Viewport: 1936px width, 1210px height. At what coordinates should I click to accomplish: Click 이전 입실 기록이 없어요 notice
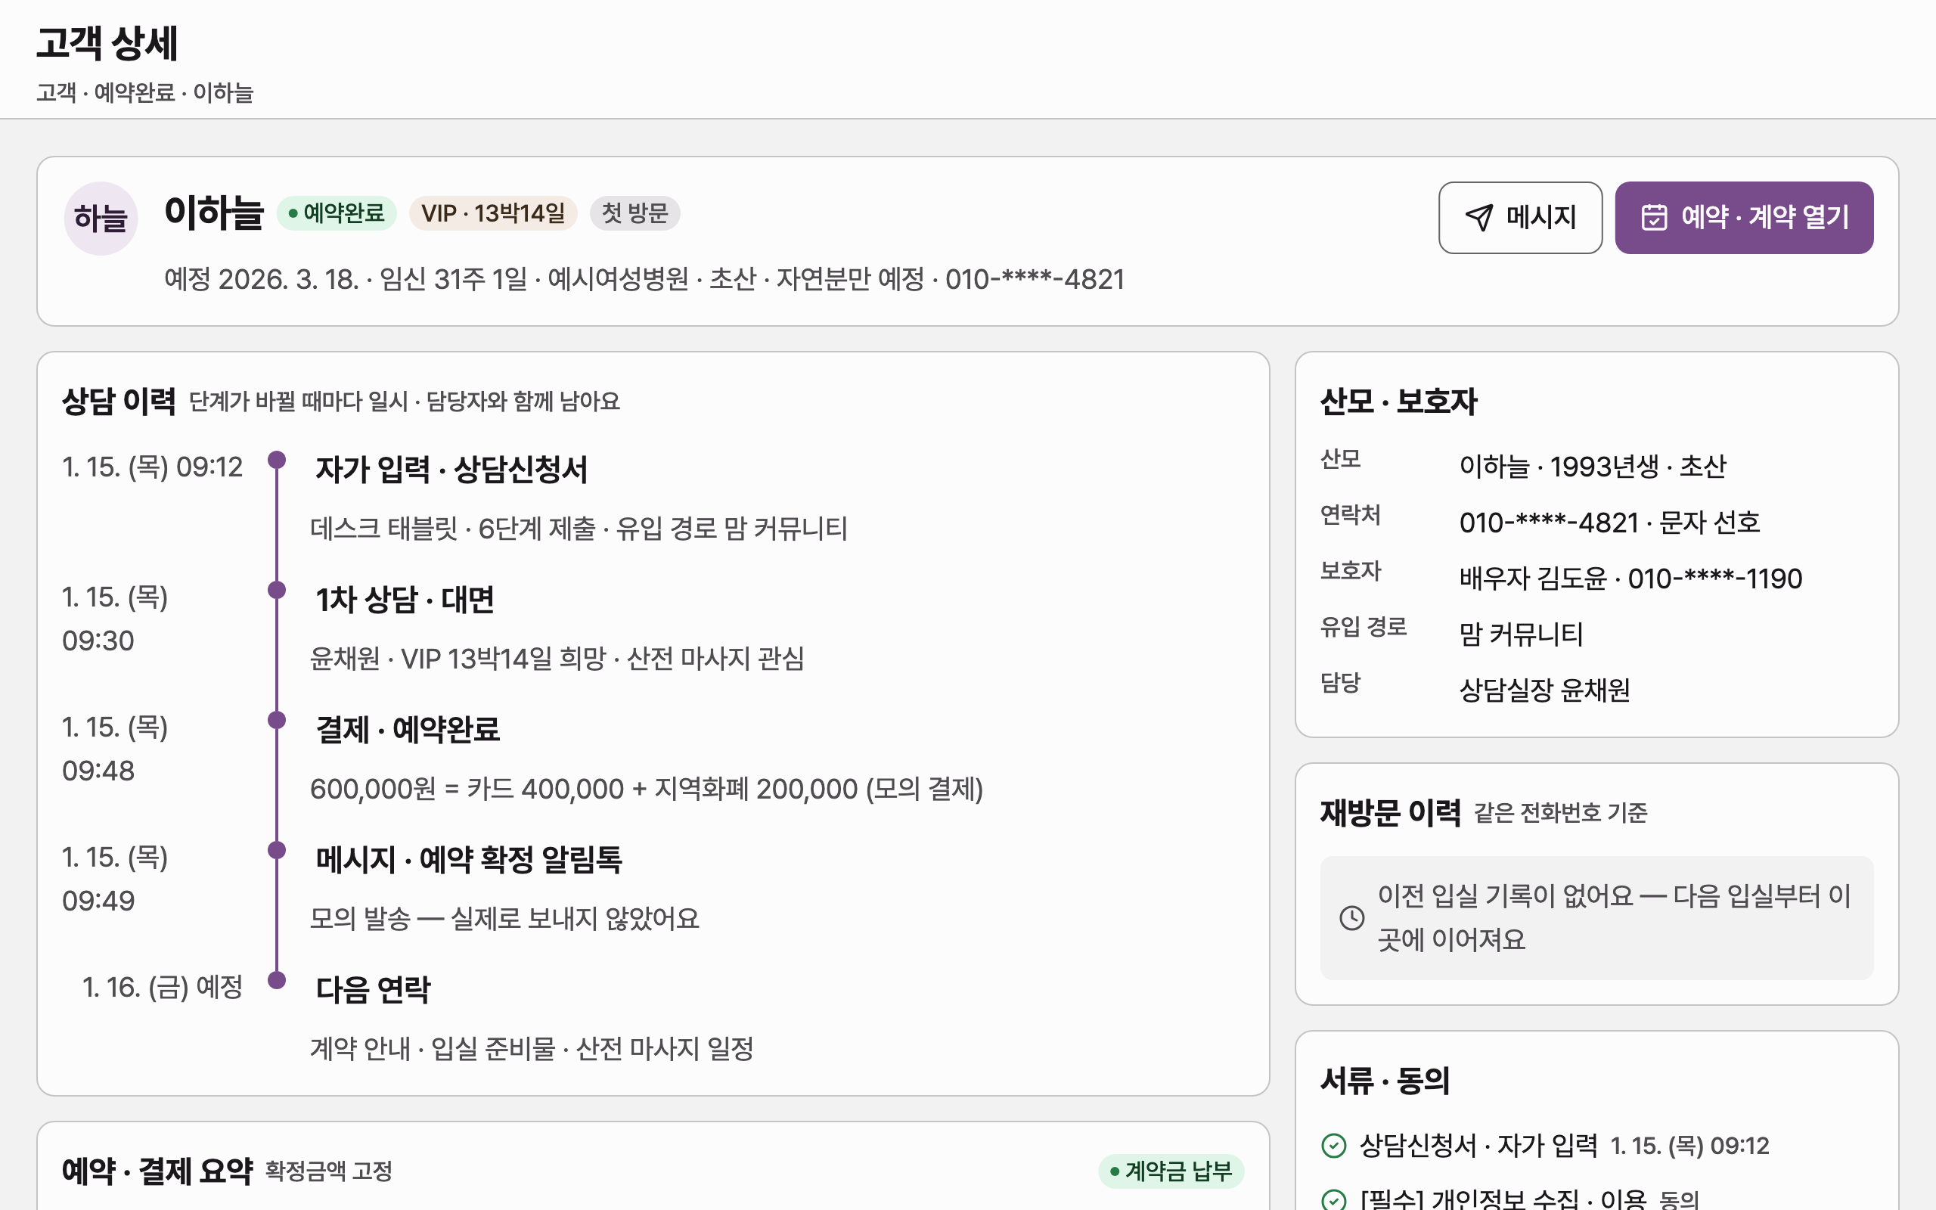pyautogui.click(x=1596, y=918)
